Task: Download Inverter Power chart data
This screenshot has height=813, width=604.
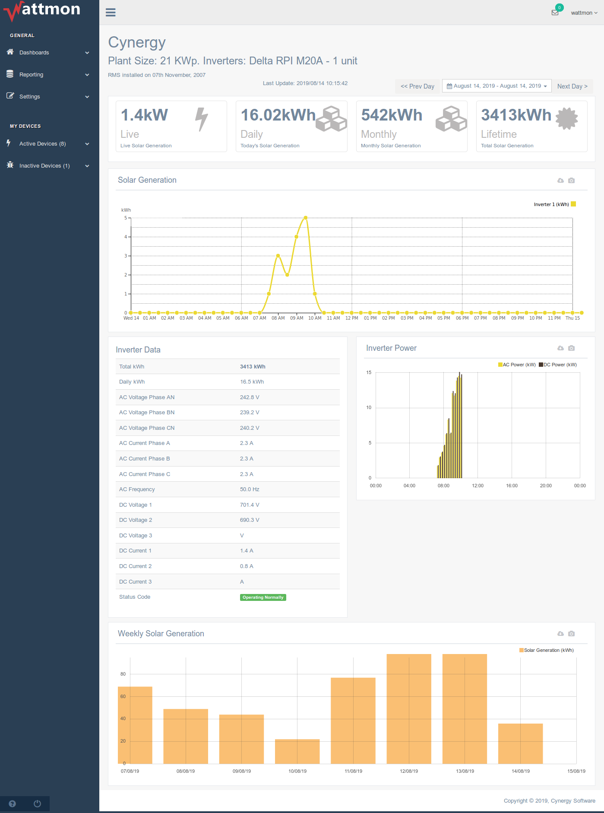Action: 560,348
